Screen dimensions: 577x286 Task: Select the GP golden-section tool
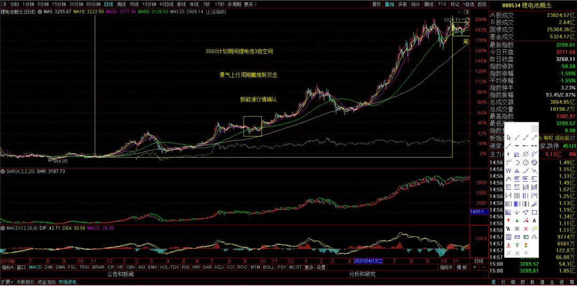click(x=517, y=179)
